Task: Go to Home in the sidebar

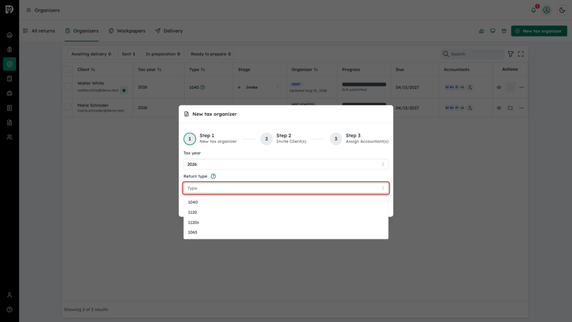Action: click(x=9, y=35)
